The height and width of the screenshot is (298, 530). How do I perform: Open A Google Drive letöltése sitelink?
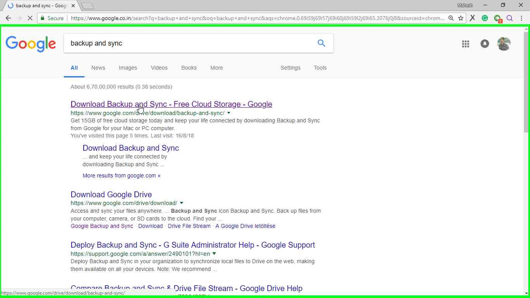245,226
